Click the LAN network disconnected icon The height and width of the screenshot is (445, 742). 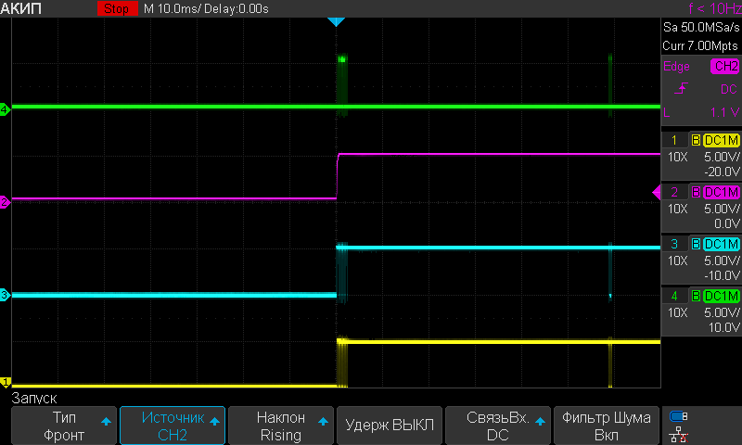679,435
